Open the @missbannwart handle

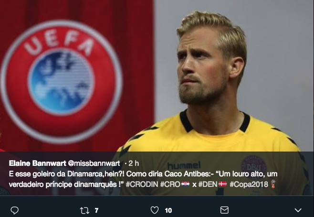[94, 163]
